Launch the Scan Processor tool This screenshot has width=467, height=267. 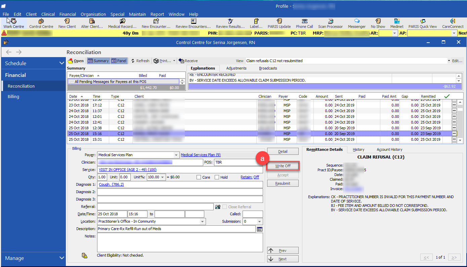point(330,24)
